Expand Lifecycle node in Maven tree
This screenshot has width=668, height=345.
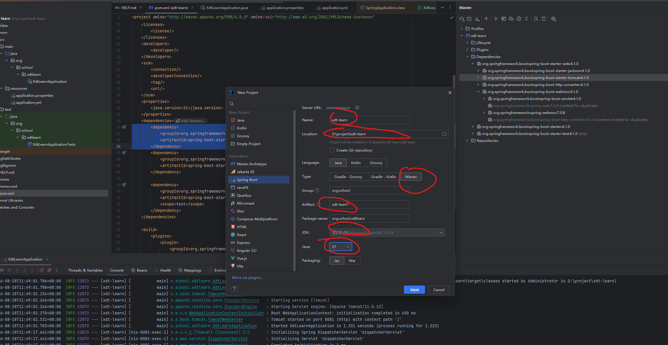pyautogui.click(x=467, y=43)
